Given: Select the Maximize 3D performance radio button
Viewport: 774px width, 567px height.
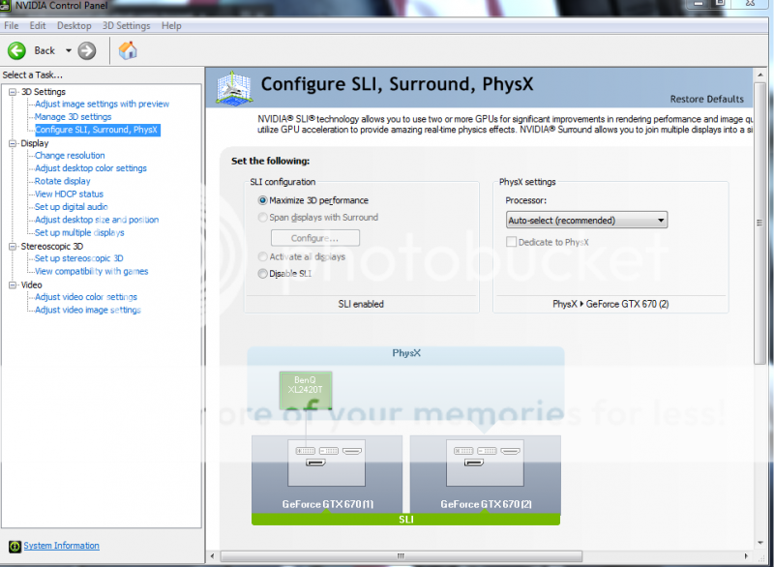Looking at the screenshot, I should (x=261, y=200).
